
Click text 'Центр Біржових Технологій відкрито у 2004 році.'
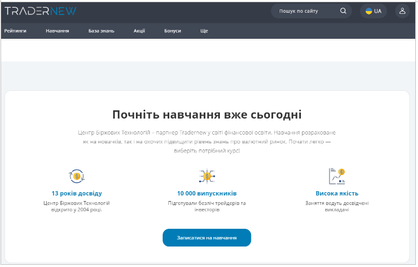(77, 207)
